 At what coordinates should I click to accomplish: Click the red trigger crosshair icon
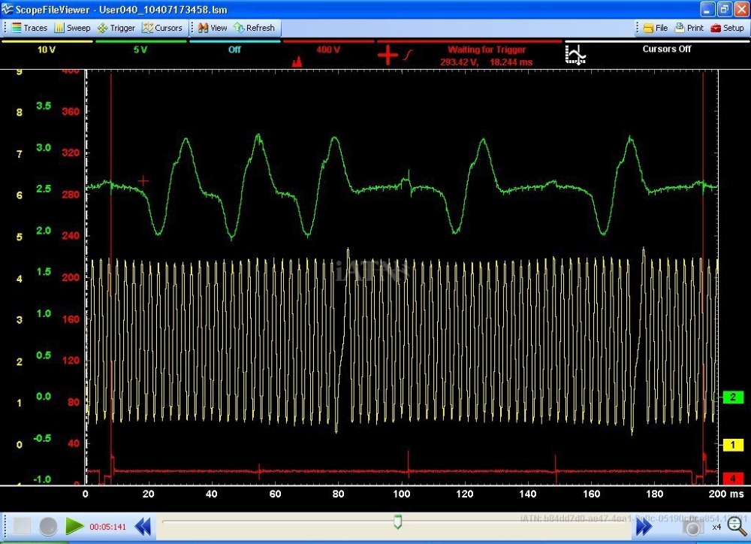point(388,55)
